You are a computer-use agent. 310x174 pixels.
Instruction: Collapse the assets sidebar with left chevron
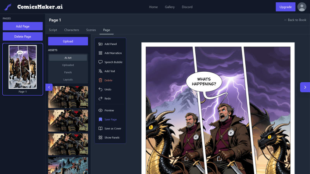[x=49, y=87]
